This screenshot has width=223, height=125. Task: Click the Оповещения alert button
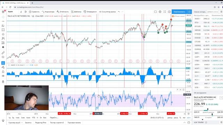90,11
